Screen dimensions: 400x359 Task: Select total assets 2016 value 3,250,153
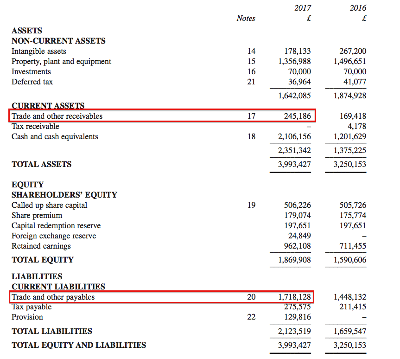350,164
